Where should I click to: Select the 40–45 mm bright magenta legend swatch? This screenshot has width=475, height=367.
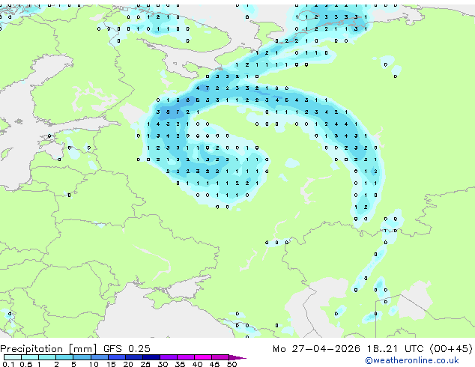pos(203,357)
